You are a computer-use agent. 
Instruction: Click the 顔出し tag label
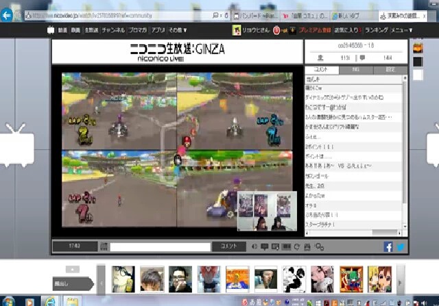pyautogui.click(x=73, y=283)
